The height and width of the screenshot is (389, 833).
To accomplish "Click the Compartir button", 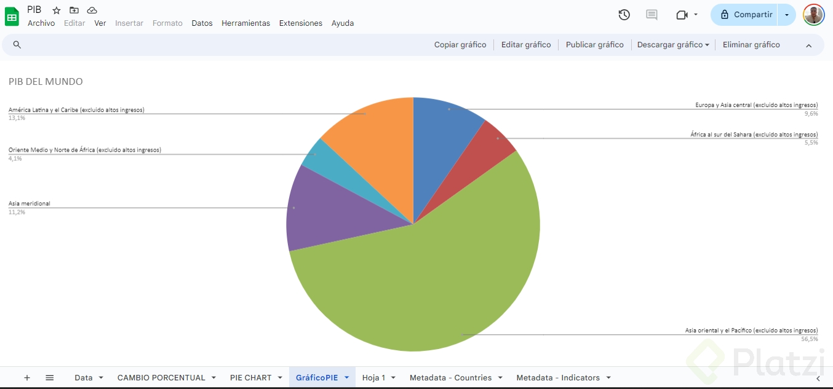I will coord(745,15).
